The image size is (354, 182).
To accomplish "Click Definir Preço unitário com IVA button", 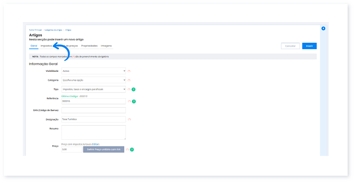I will point(104,149).
